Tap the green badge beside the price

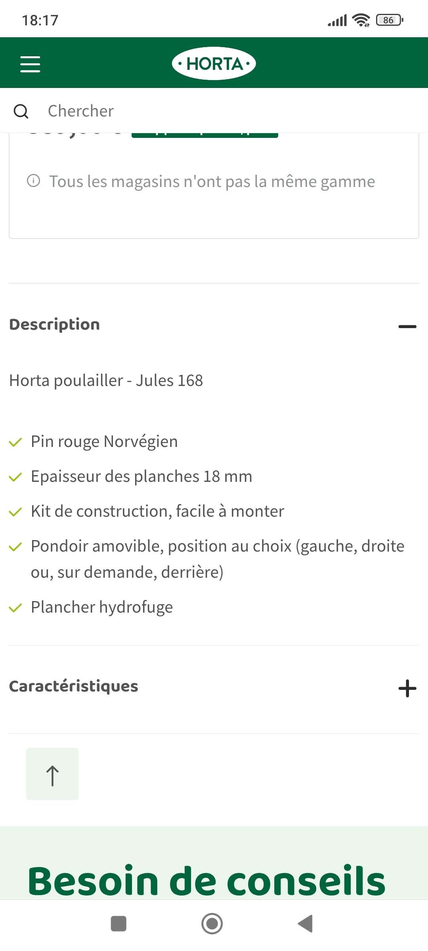click(x=204, y=135)
